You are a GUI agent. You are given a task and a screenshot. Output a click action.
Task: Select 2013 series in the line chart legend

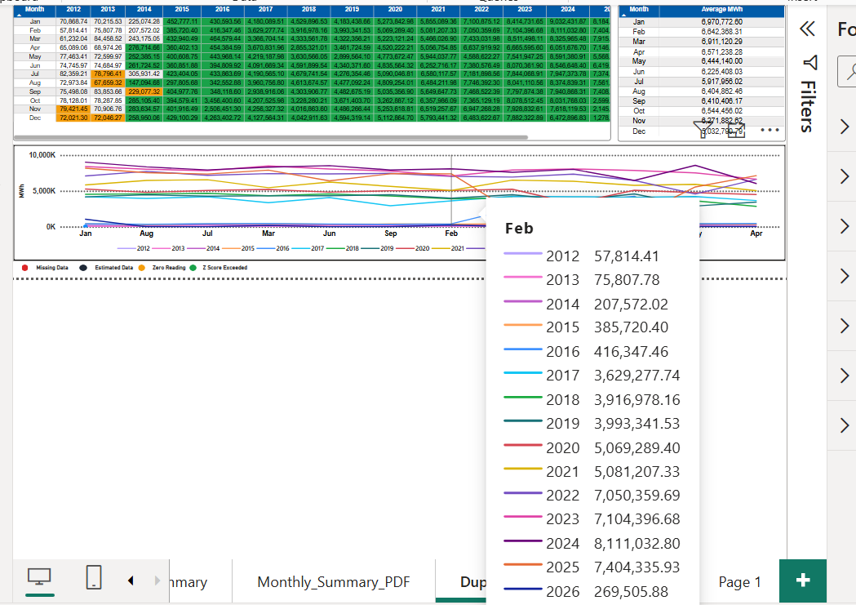[169, 248]
